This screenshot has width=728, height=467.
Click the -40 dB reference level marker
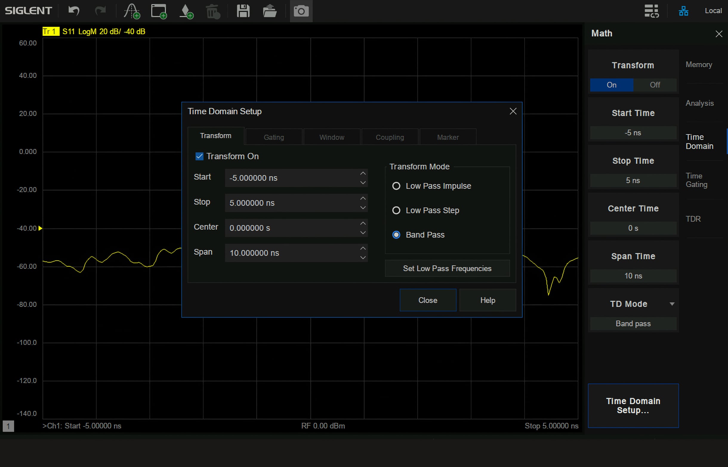[40, 228]
